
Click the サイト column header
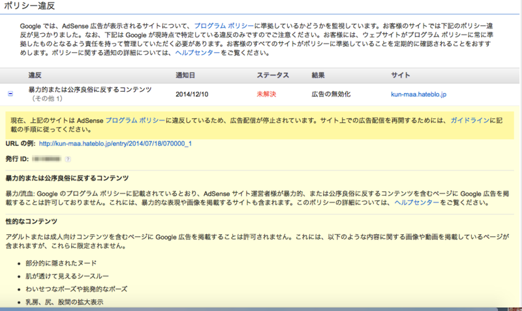pos(401,75)
